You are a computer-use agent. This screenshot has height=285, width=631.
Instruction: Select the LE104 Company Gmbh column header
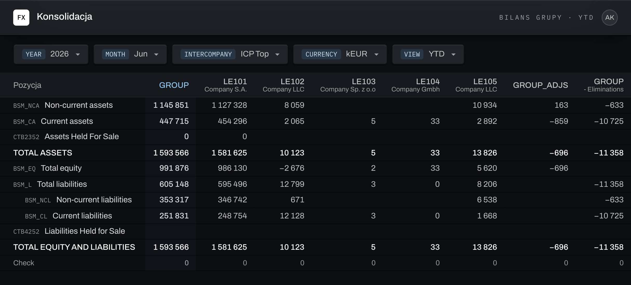[416, 85]
